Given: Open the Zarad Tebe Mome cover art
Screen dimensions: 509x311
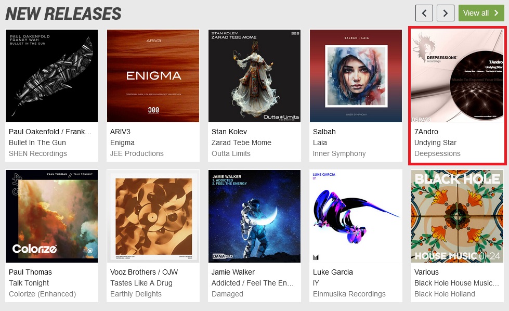Looking at the screenshot, I should pos(255,76).
